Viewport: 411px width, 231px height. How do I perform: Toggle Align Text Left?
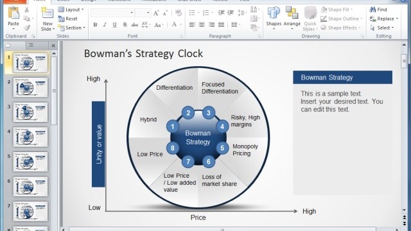[192, 25]
